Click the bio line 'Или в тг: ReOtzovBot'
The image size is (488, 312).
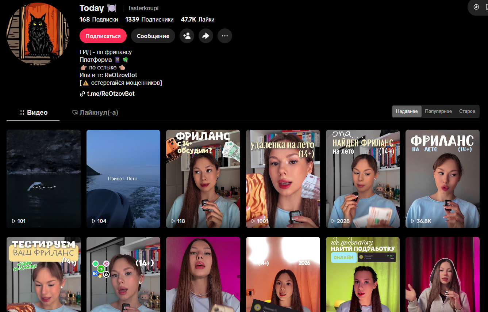[108, 75]
